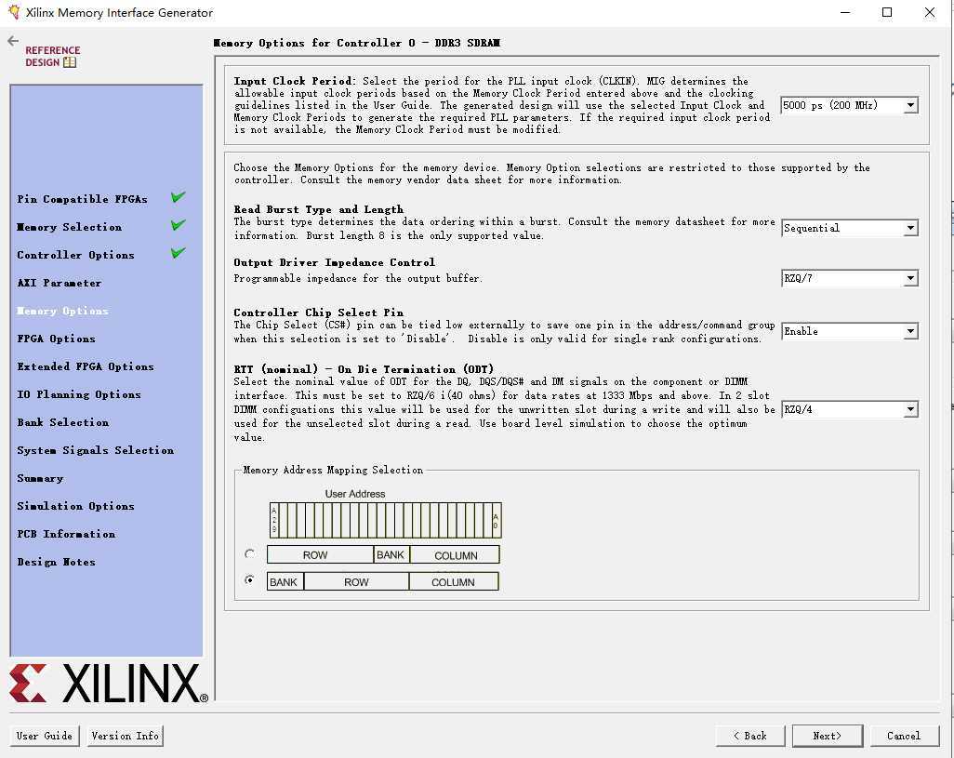Go to System Signals Selection step
Viewport: 954px width, 758px height.
(x=95, y=450)
